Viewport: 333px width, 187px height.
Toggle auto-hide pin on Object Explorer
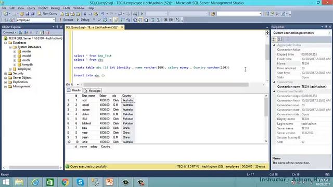(x=57, y=27)
